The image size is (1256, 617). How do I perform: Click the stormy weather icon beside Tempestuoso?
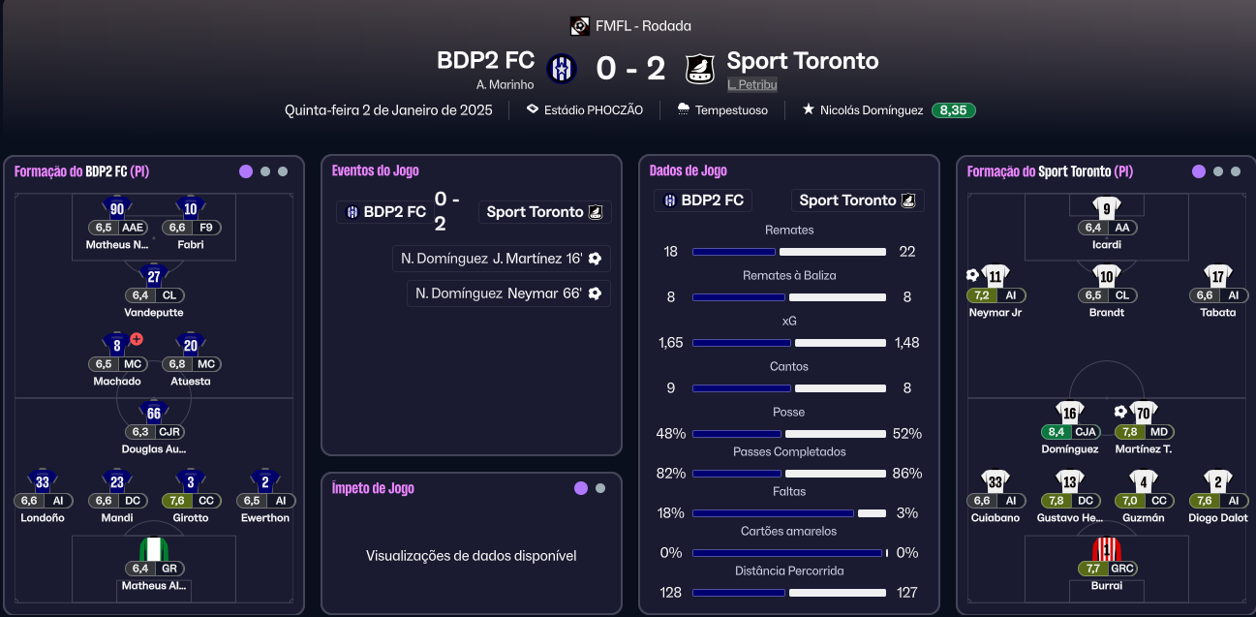point(684,109)
